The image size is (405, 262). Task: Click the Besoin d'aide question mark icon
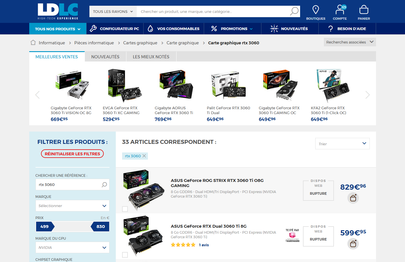(x=330, y=29)
